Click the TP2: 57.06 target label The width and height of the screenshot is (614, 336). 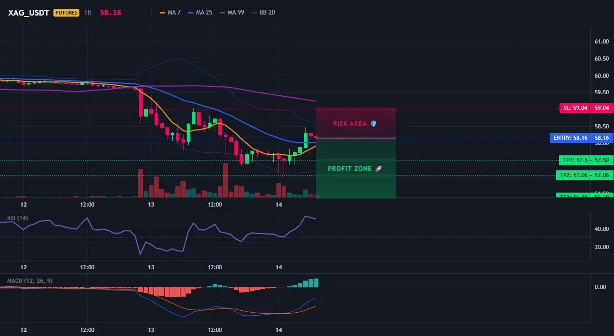point(573,175)
